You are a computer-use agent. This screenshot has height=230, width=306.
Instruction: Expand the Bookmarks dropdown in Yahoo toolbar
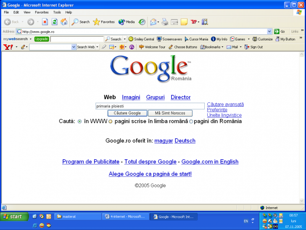(x=222, y=47)
